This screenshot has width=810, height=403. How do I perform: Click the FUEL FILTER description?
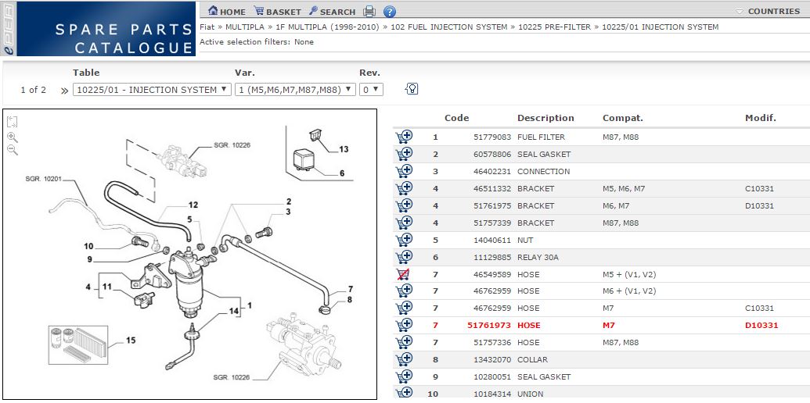pyautogui.click(x=541, y=137)
